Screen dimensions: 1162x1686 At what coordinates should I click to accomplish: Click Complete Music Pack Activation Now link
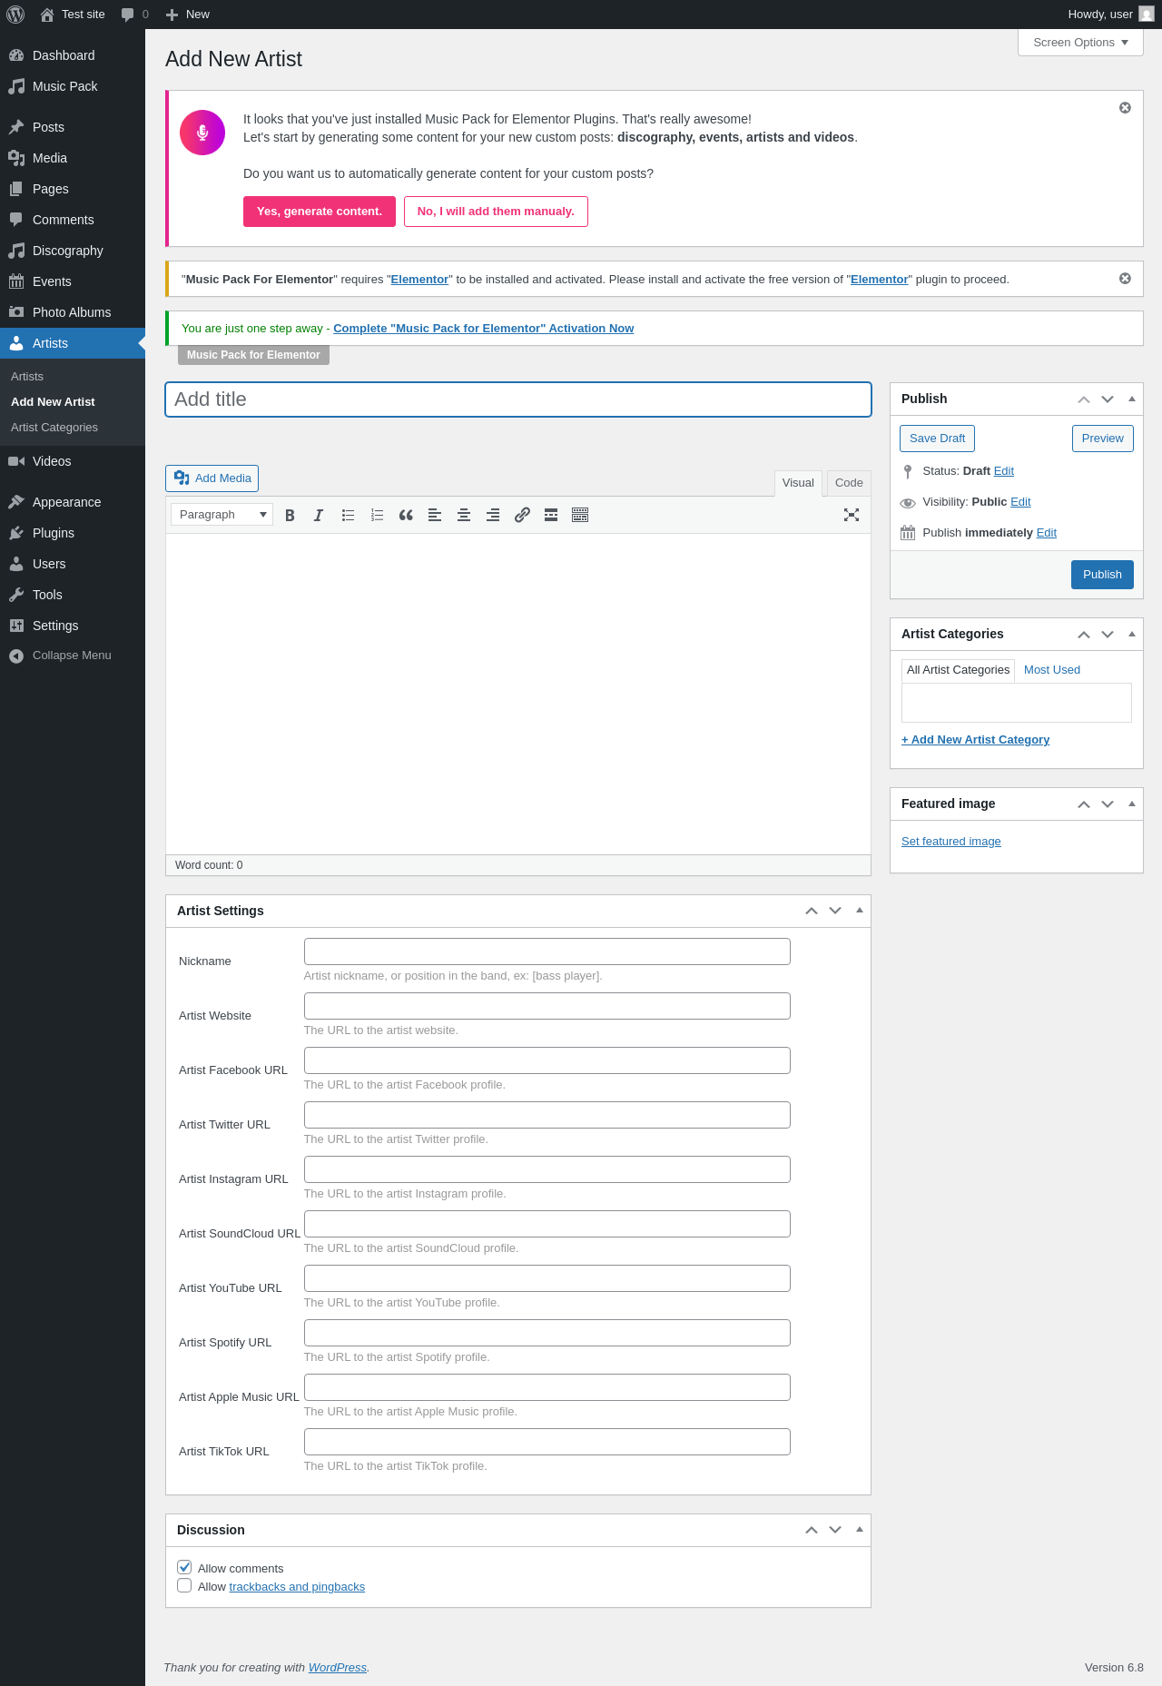click(483, 329)
